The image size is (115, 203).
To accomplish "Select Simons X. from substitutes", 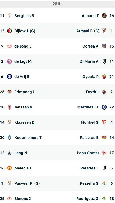I will pyautogui.click(x=23, y=199).
